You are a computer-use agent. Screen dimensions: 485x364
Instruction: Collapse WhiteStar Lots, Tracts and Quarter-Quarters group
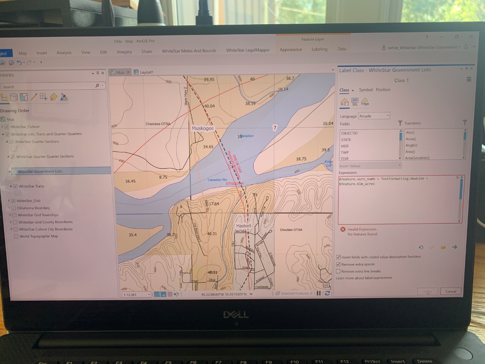[x=3, y=134]
